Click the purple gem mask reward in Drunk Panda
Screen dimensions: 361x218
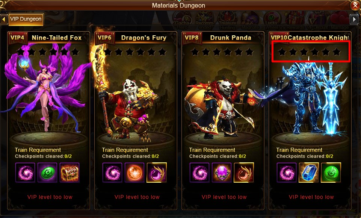pyautogui.click(x=222, y=173)
